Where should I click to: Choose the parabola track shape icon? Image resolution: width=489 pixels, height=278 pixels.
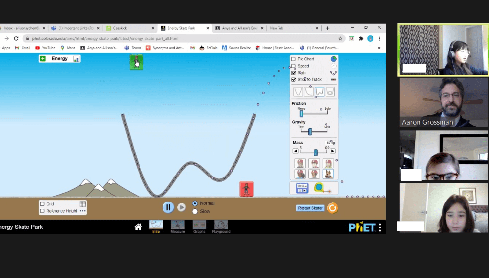click(x=298, y=92)
